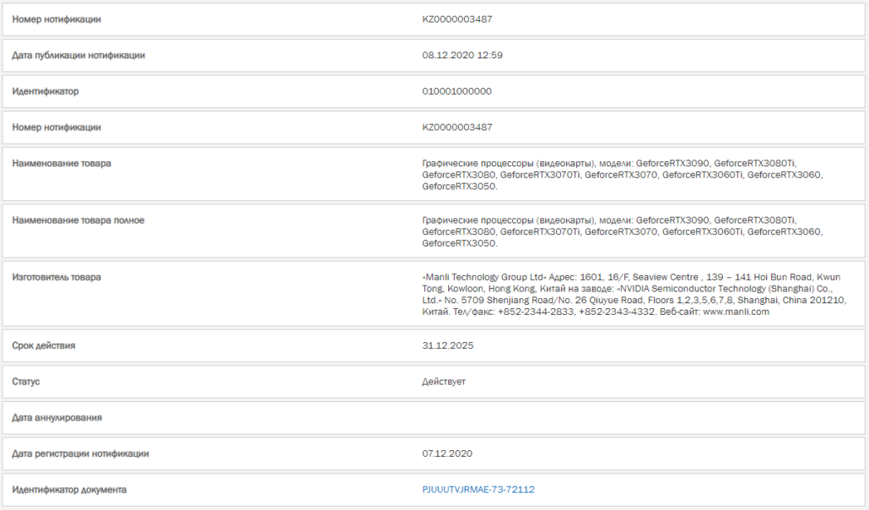This screenshot has width=869, height=510.
Task: Click the Manli Technology Group manufacturer text
Action: [634, 294]
